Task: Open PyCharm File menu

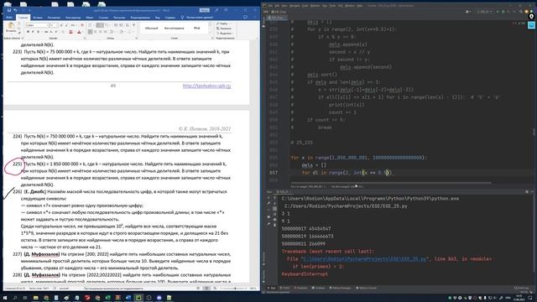Action: tap(270, 6)
